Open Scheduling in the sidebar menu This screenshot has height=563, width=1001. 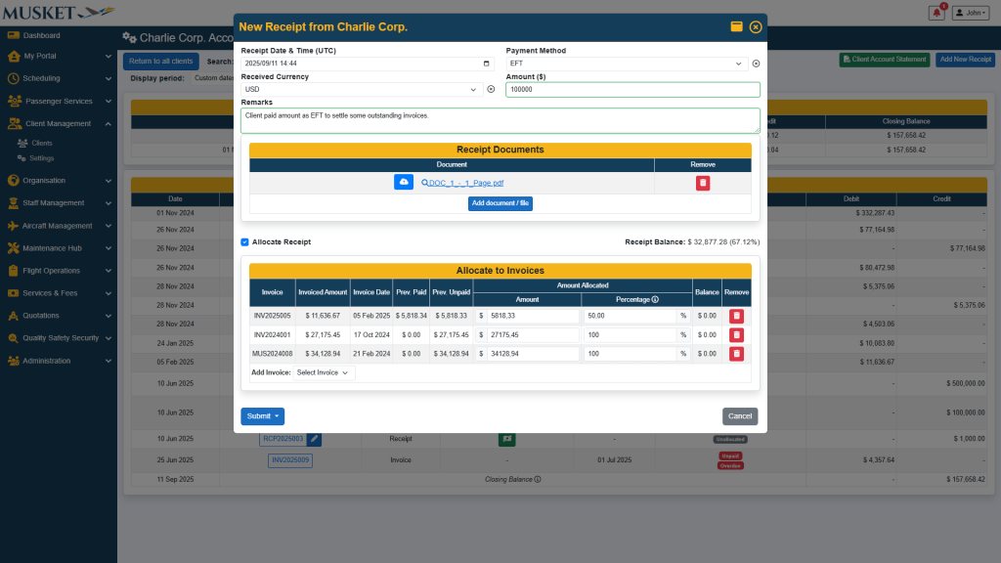tap(59, 78)
